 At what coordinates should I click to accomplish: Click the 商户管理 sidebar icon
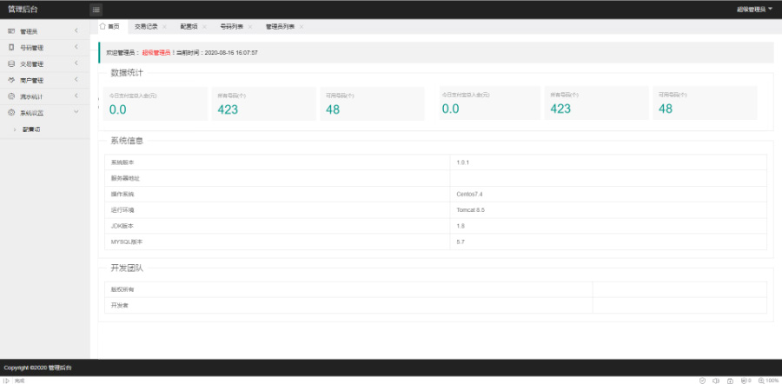(x=11, y=80)
